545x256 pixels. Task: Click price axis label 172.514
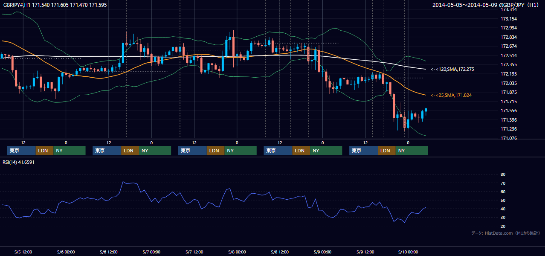coord(508,55)
